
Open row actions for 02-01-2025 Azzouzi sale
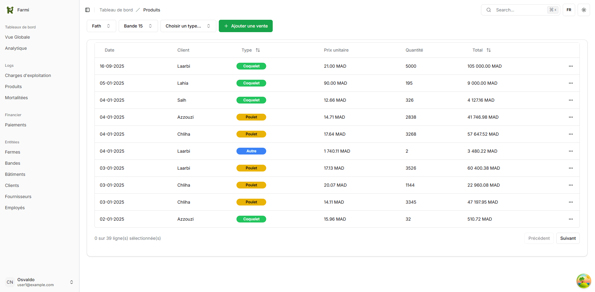coord(571,219)
